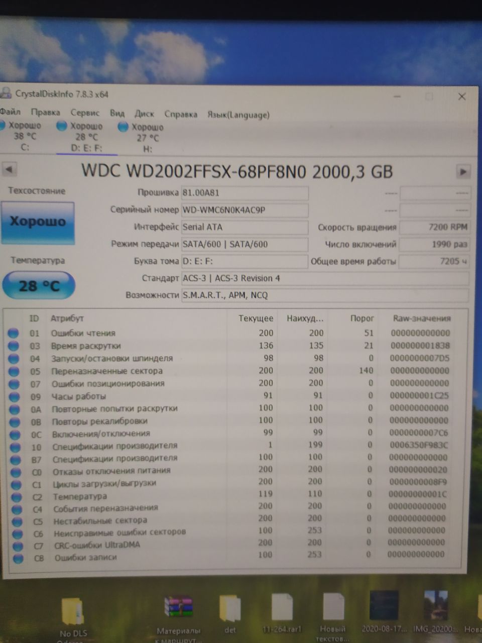Select the H: drive at 27 °C

147,138
